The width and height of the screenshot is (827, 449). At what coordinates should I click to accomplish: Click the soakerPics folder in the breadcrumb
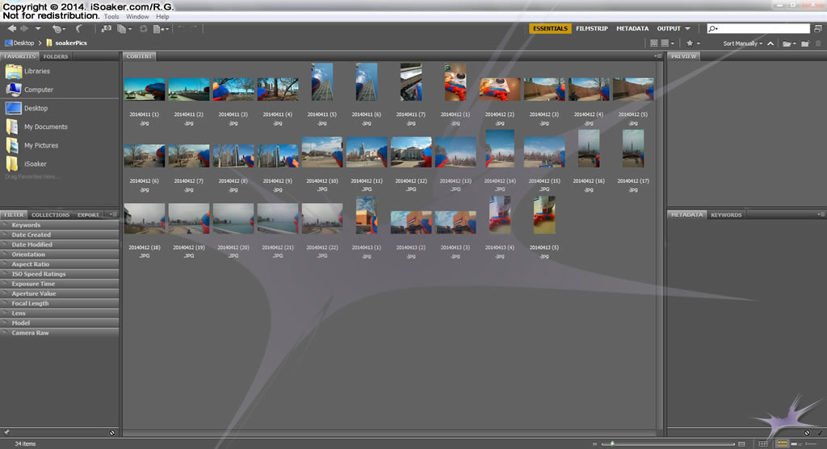click(x=66, y=44)
